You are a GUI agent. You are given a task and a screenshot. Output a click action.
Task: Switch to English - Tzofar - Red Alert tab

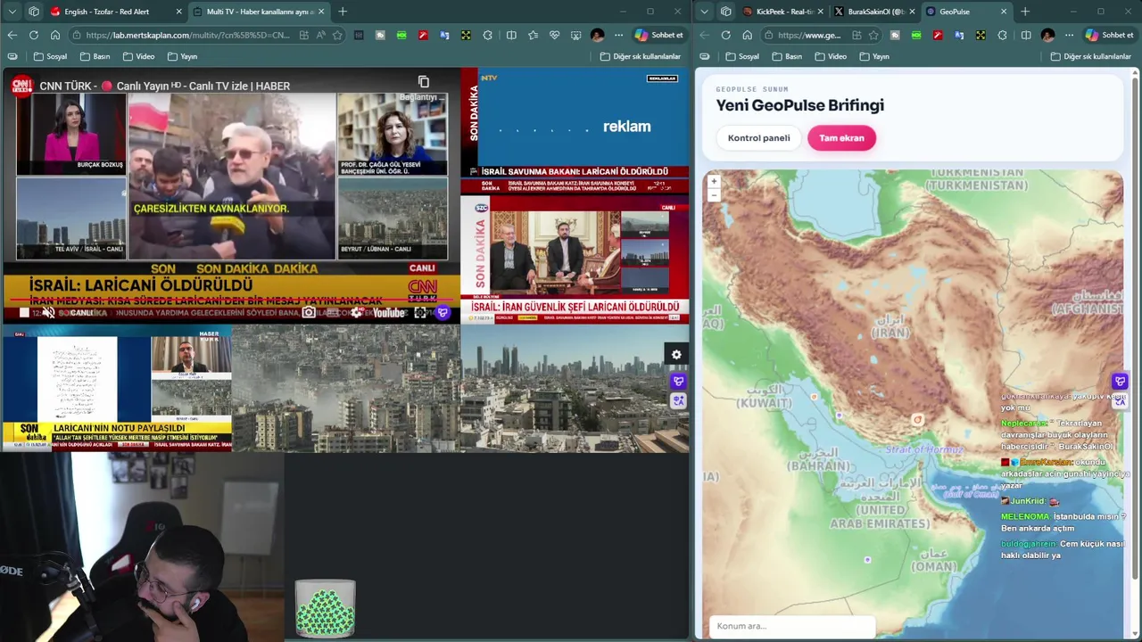pyautogui.click(x=106, y=12)
